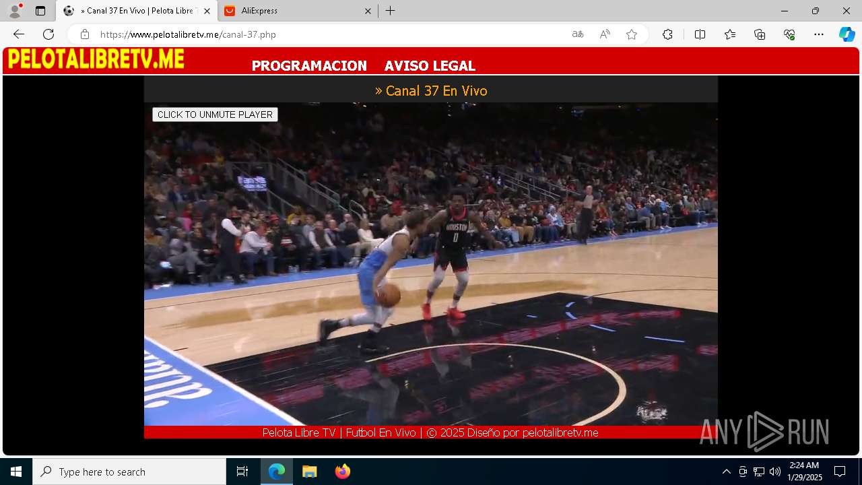Open the network status tray icon

pos(759,472)
